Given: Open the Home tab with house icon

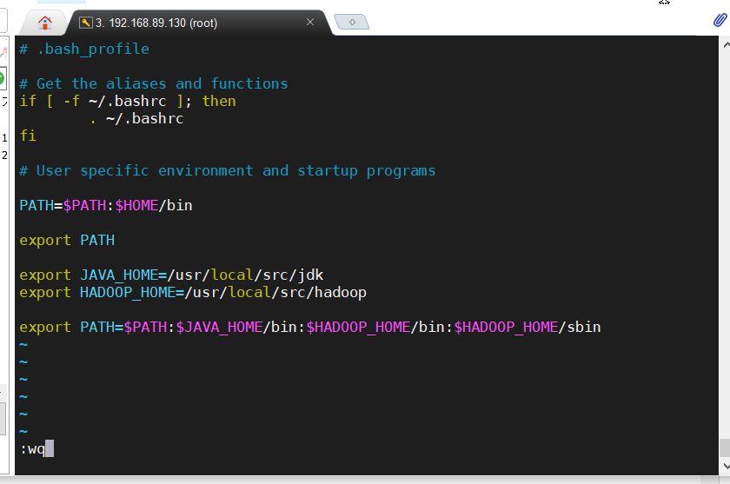Looking at the screenshot, I should (44, 23).
